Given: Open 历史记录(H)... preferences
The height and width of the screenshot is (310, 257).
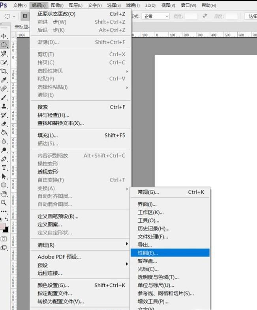Looking at the screenshot, I should point(170,228).
